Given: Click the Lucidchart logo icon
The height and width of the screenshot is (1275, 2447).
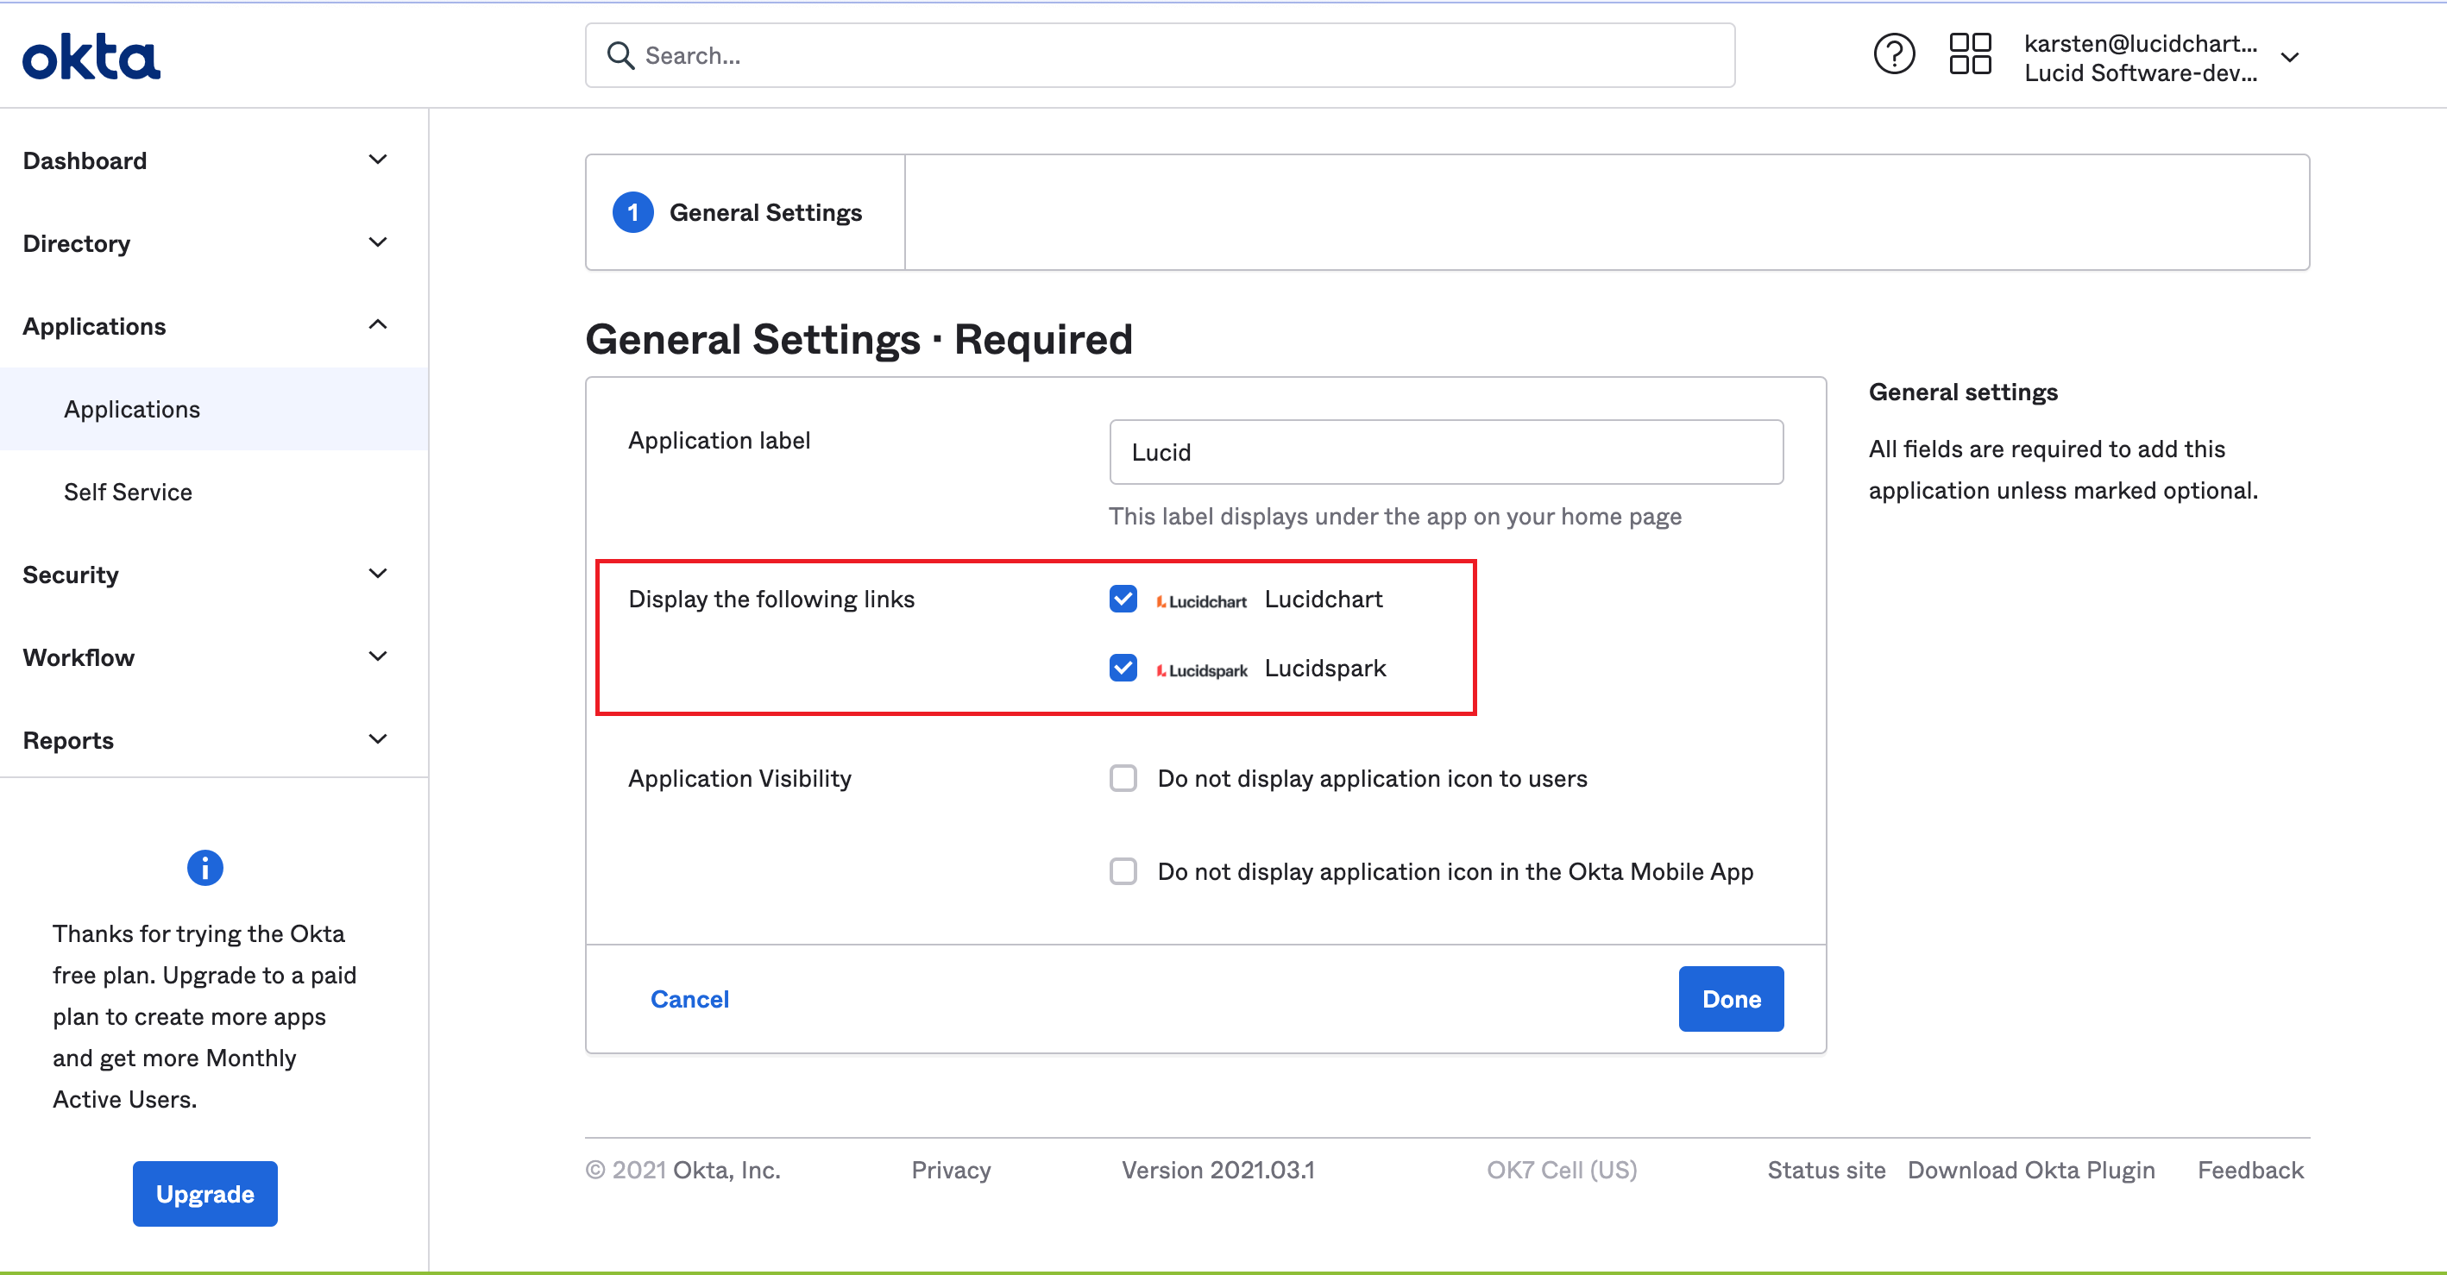Looking at the screenshot, I should (1163, 599).
